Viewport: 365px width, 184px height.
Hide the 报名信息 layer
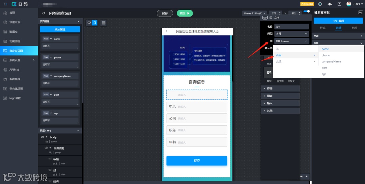coord(46,148)
